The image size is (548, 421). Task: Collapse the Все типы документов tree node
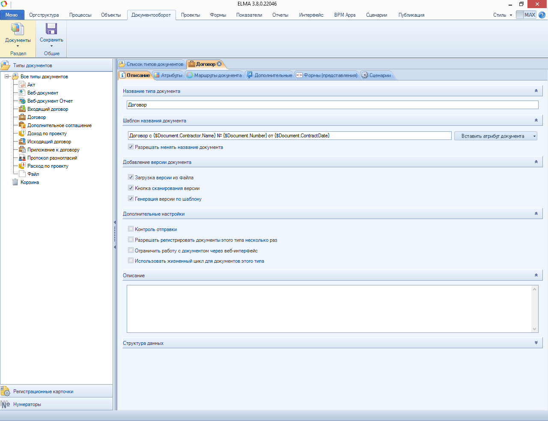pos(7,77)
